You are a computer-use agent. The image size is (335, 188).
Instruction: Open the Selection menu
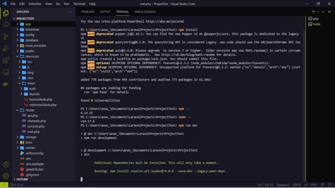click(x=35, y=4)
